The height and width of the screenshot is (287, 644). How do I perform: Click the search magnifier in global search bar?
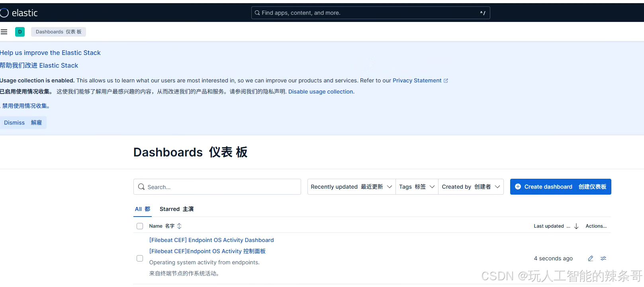[x=257, y=13]
